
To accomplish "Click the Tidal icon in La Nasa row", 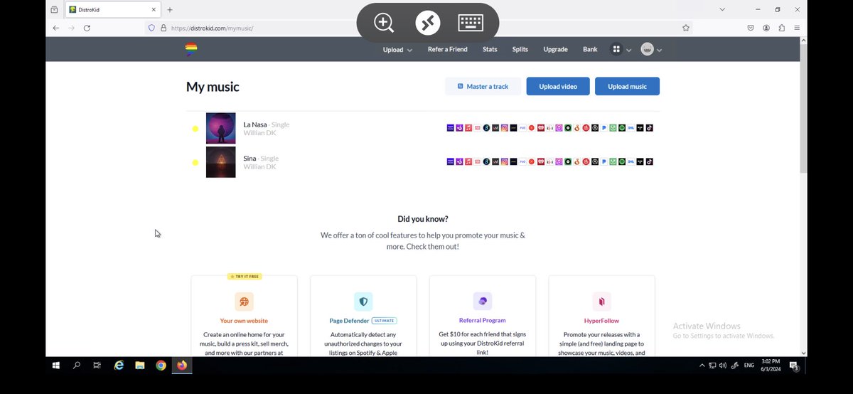I will [x=640, y=128].
